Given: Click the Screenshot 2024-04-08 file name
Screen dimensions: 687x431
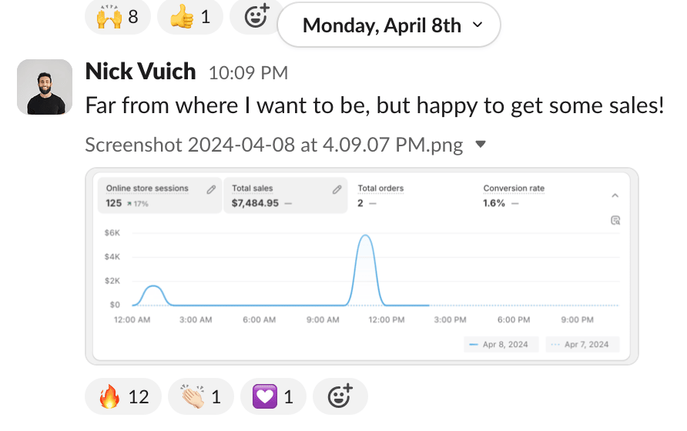Looking at the screenshot, I should [x=273, y=145].
